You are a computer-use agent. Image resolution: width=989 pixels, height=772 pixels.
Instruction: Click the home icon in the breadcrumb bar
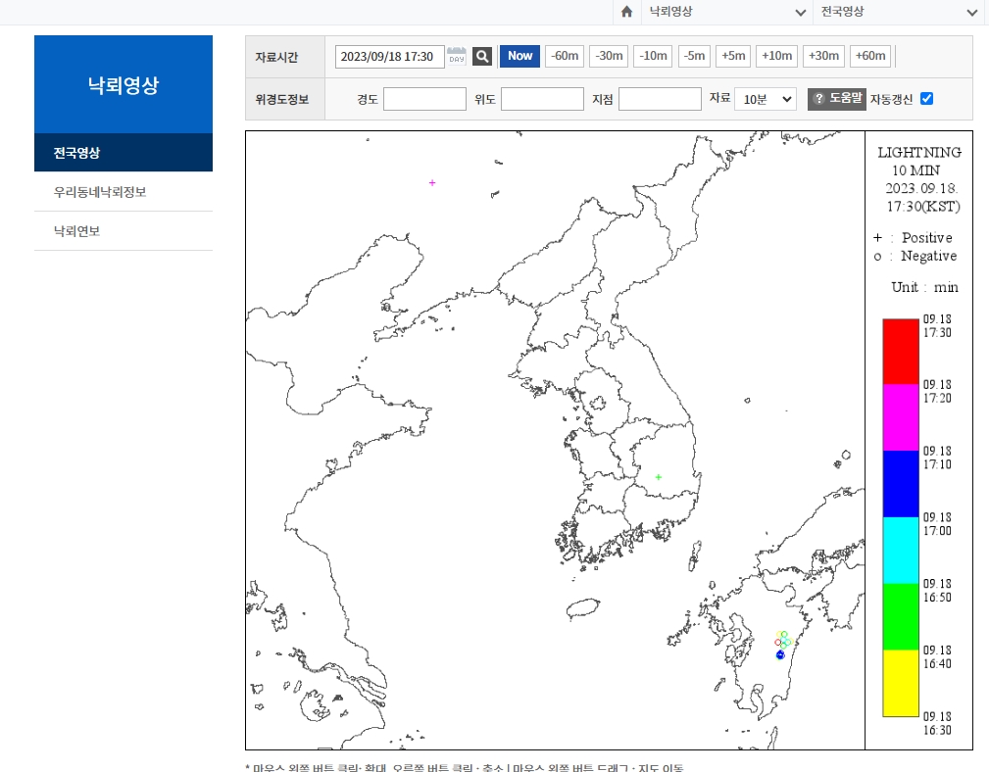[626, 12]
